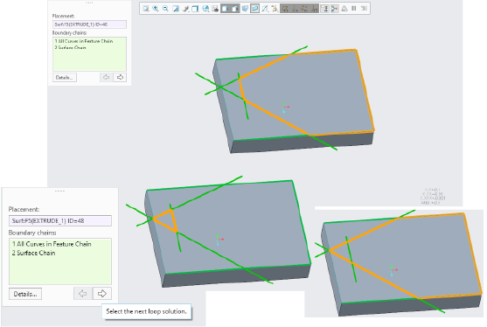Click the larger panel's drag grip dots
This screenshot has height=327, width=487.
click(x=60, y=191)
